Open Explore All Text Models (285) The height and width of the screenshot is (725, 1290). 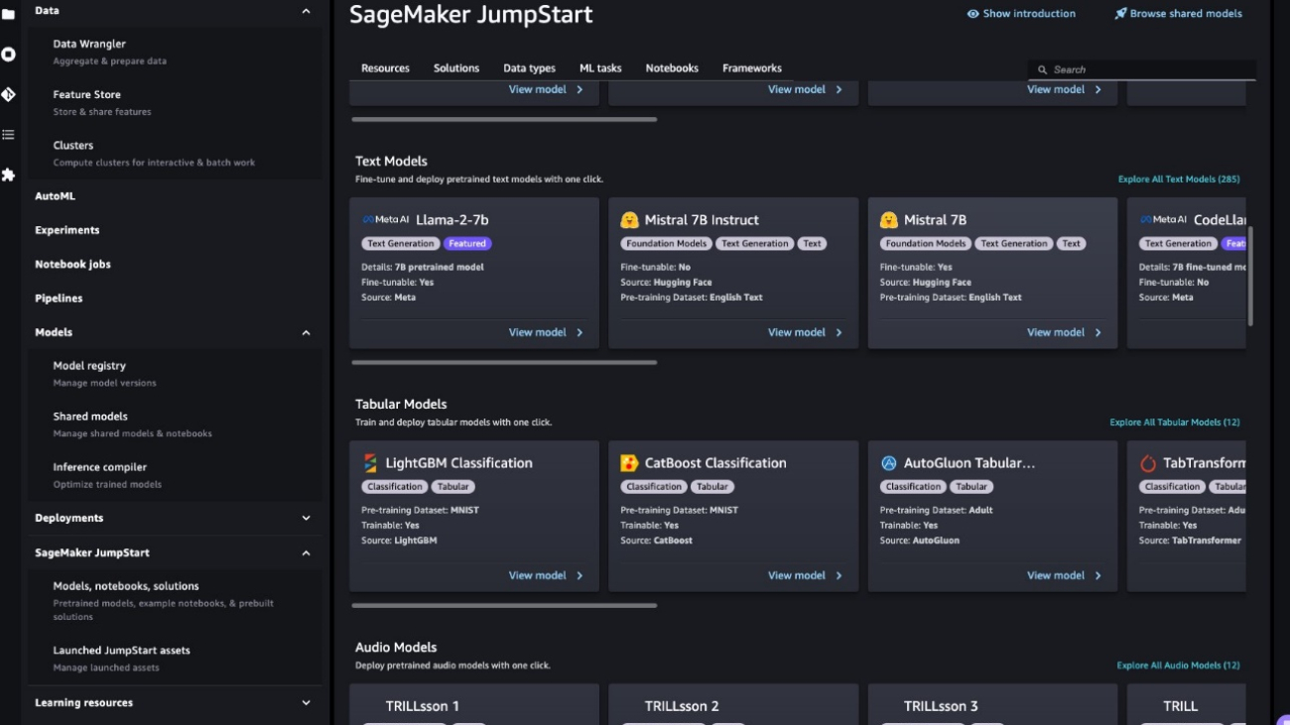1179,180
